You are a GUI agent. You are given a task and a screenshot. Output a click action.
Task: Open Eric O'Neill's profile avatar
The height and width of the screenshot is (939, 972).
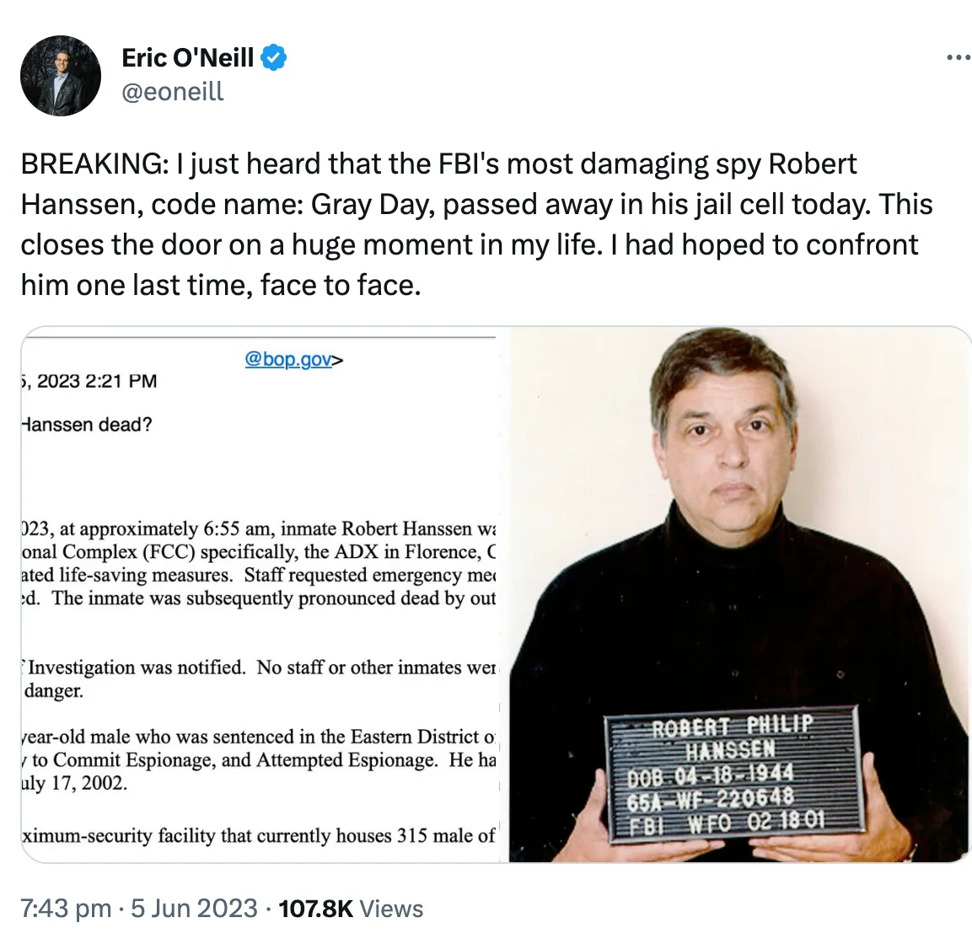pos(61,76)
